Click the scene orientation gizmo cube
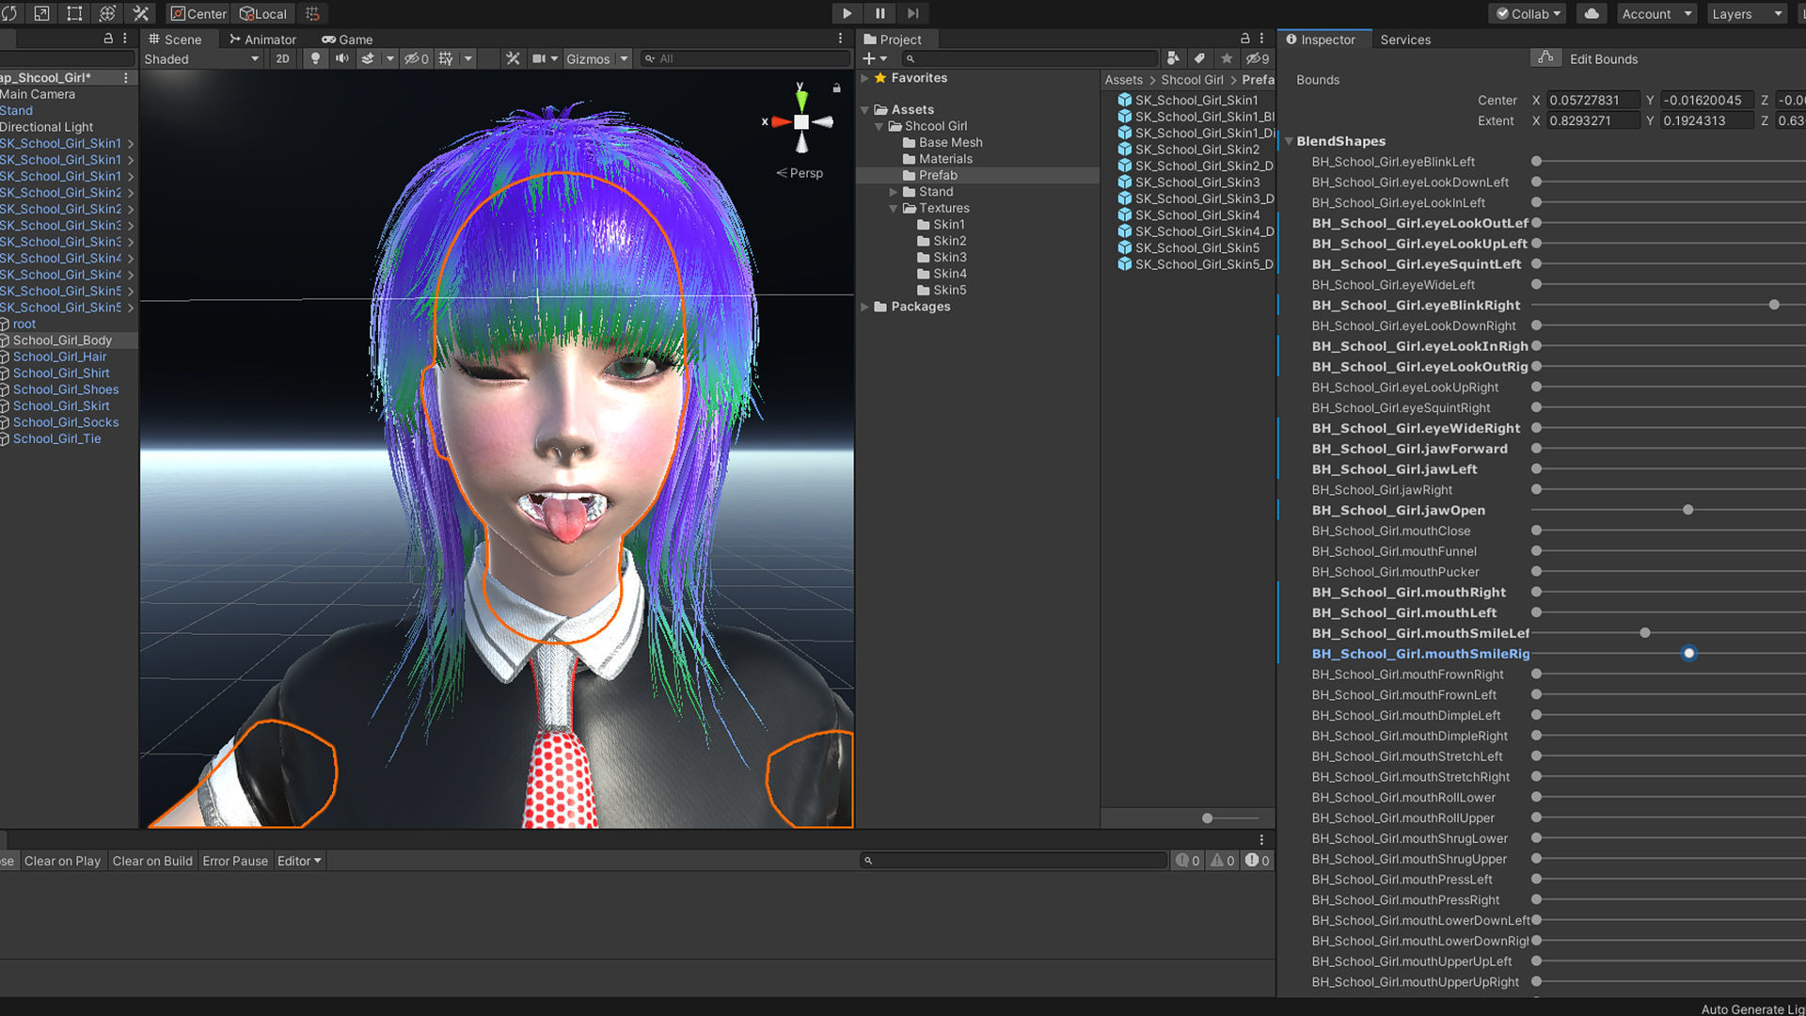Screen dimensions: 1806x1016 [800, 121]
